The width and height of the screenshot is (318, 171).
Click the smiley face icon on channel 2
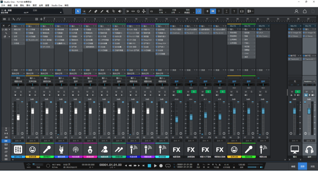(32, 150)
